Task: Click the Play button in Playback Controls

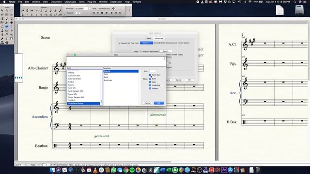Action: tap(107, 13)
